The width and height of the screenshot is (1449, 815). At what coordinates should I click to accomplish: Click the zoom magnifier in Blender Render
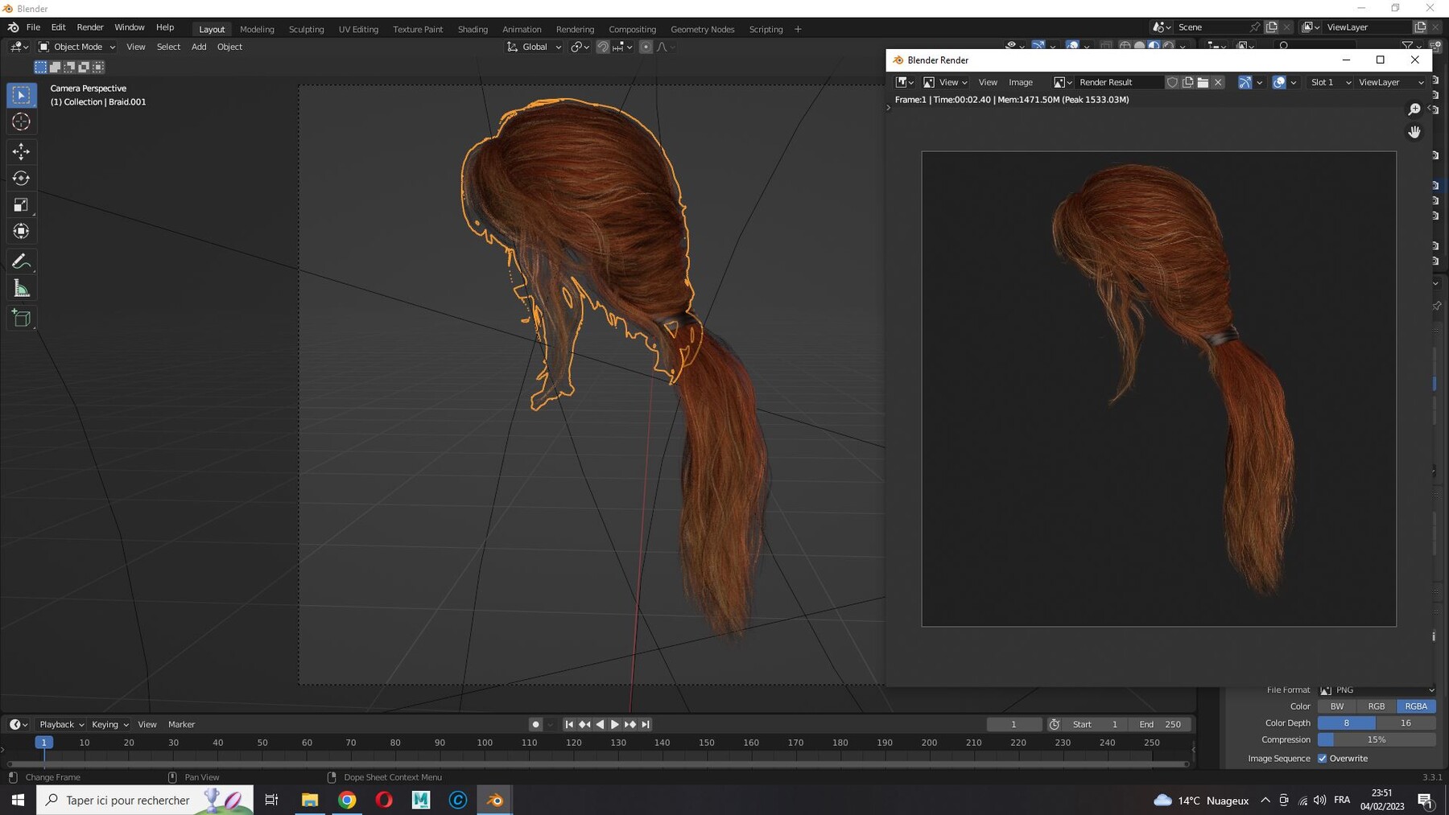point(1414,109)
